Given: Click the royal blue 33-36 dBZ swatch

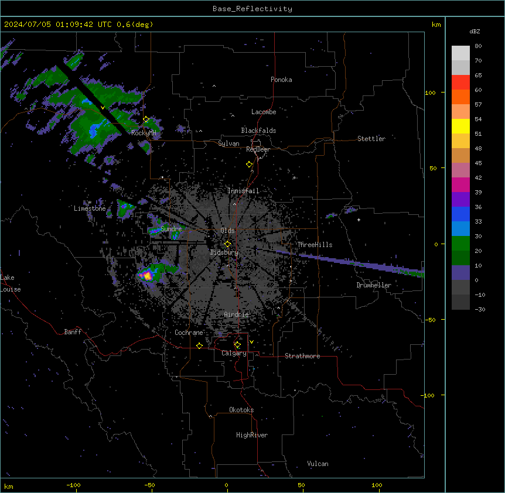Looking at the screenshot, I should coord(460,214).
